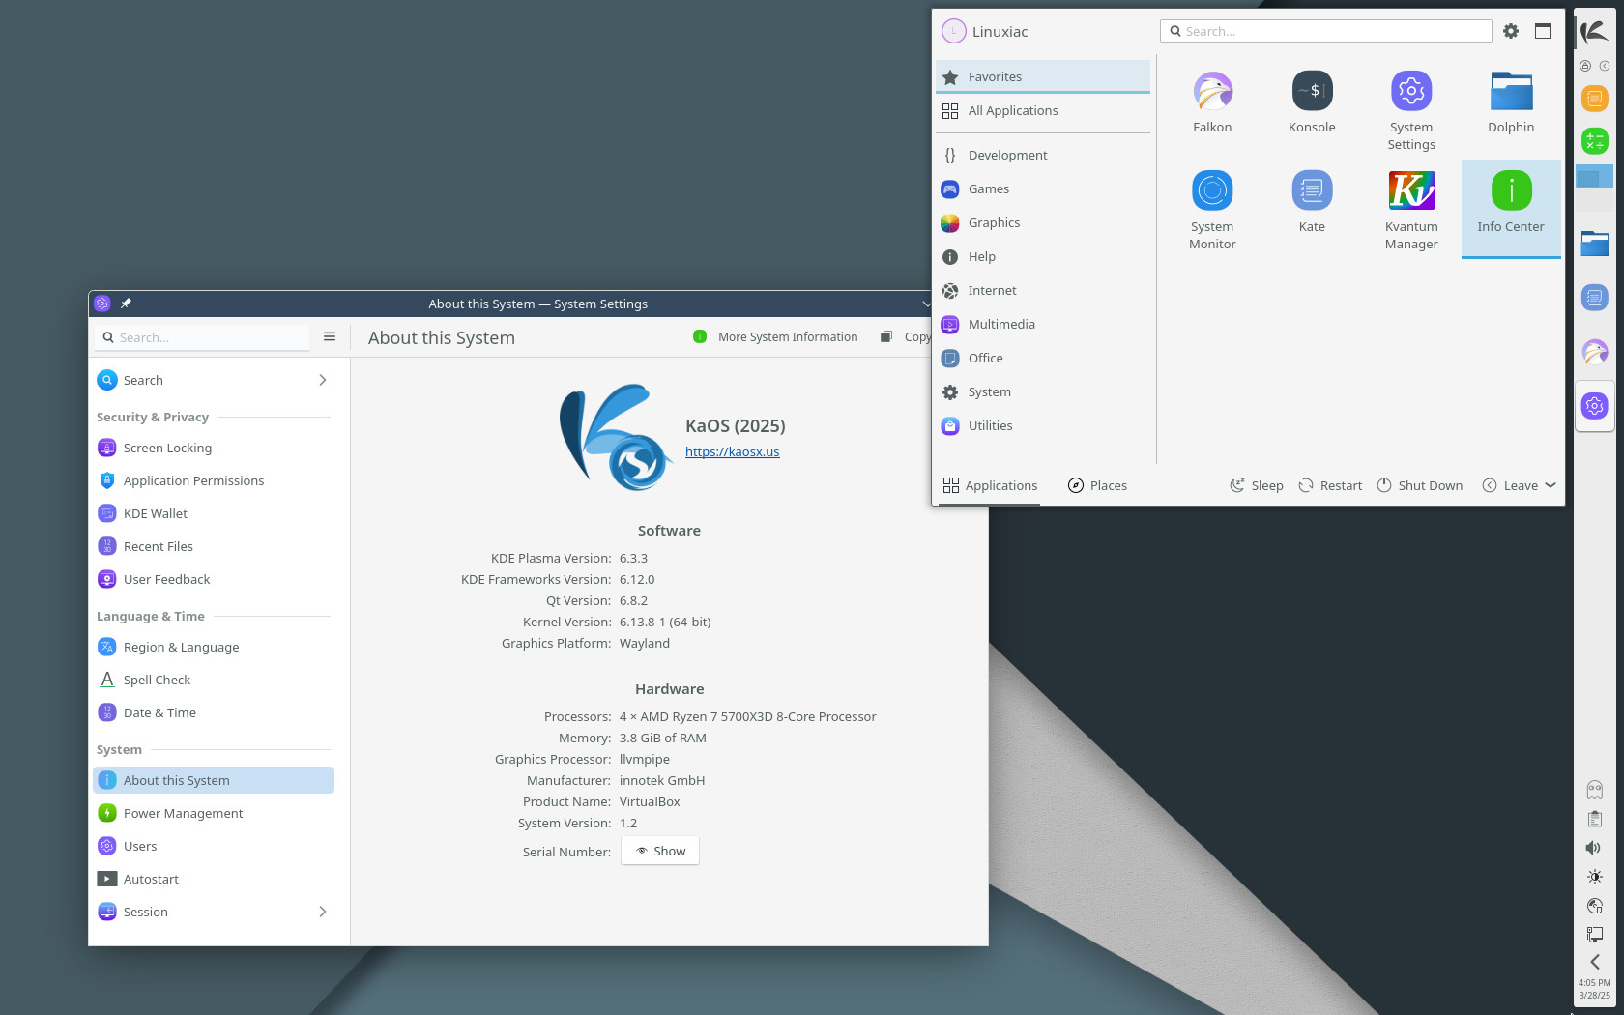Open Dolphin file manager in launcher
Viewport: 1624px width, 1015px height.
pos(1511,102)
